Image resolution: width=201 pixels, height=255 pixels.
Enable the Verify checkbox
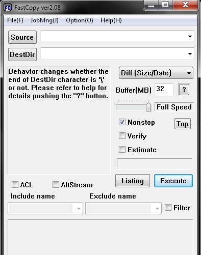click(x=122, y=136)
